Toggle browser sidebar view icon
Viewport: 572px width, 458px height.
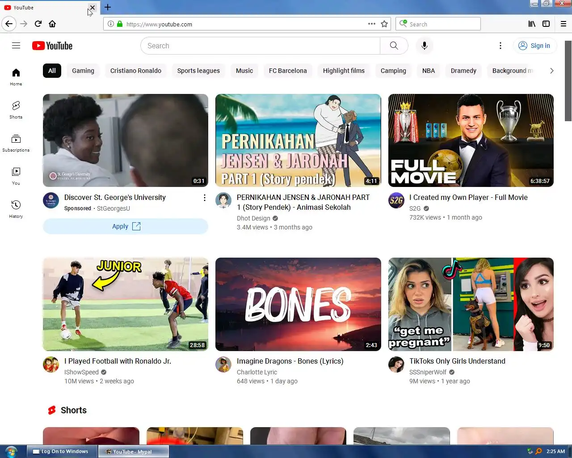coord(546,24)
